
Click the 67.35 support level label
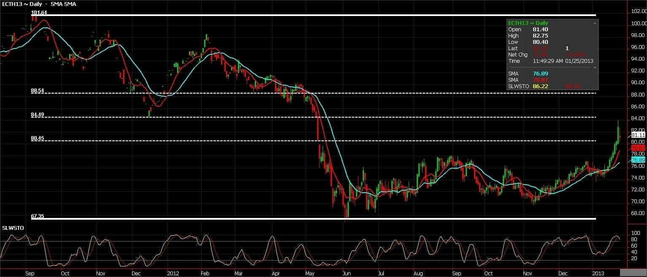(x=38, y=216)
